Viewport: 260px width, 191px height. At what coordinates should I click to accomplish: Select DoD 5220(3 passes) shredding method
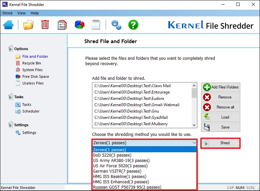112,155
